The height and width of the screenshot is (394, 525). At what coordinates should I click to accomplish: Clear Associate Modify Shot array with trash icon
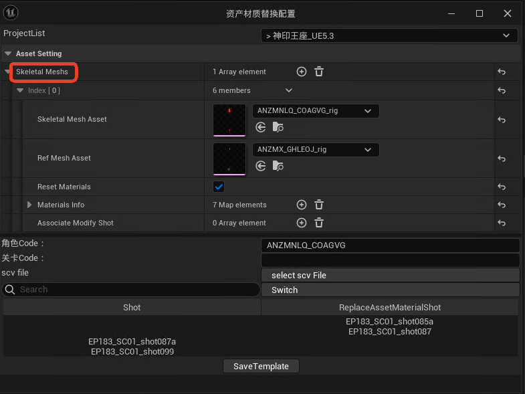pos(319,223)
